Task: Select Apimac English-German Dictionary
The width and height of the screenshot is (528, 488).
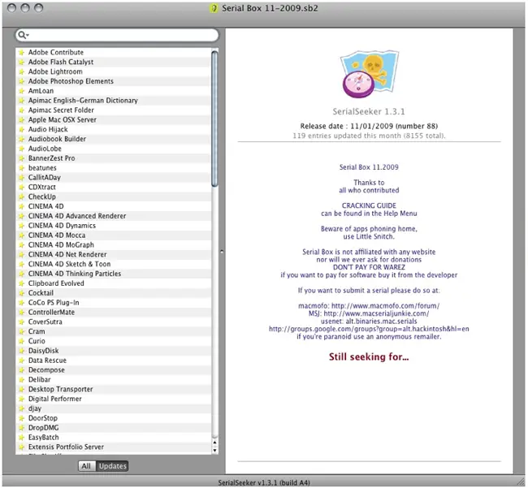Action: coord(114,101)
